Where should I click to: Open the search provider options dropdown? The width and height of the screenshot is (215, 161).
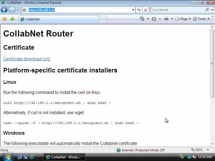(x=212, y=10)
